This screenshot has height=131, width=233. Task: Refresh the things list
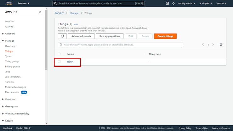[62, 36]
